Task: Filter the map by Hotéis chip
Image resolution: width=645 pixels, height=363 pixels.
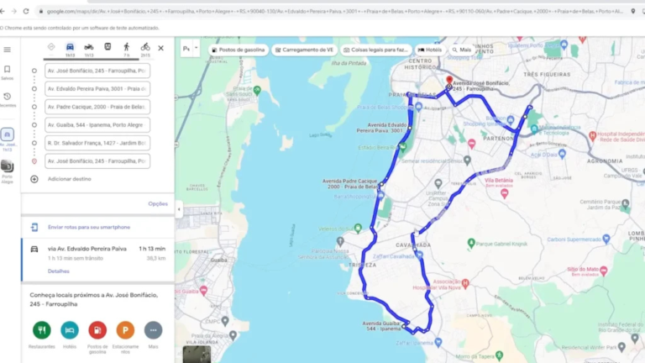Action: pyautogui.click(x=429, y=50)
